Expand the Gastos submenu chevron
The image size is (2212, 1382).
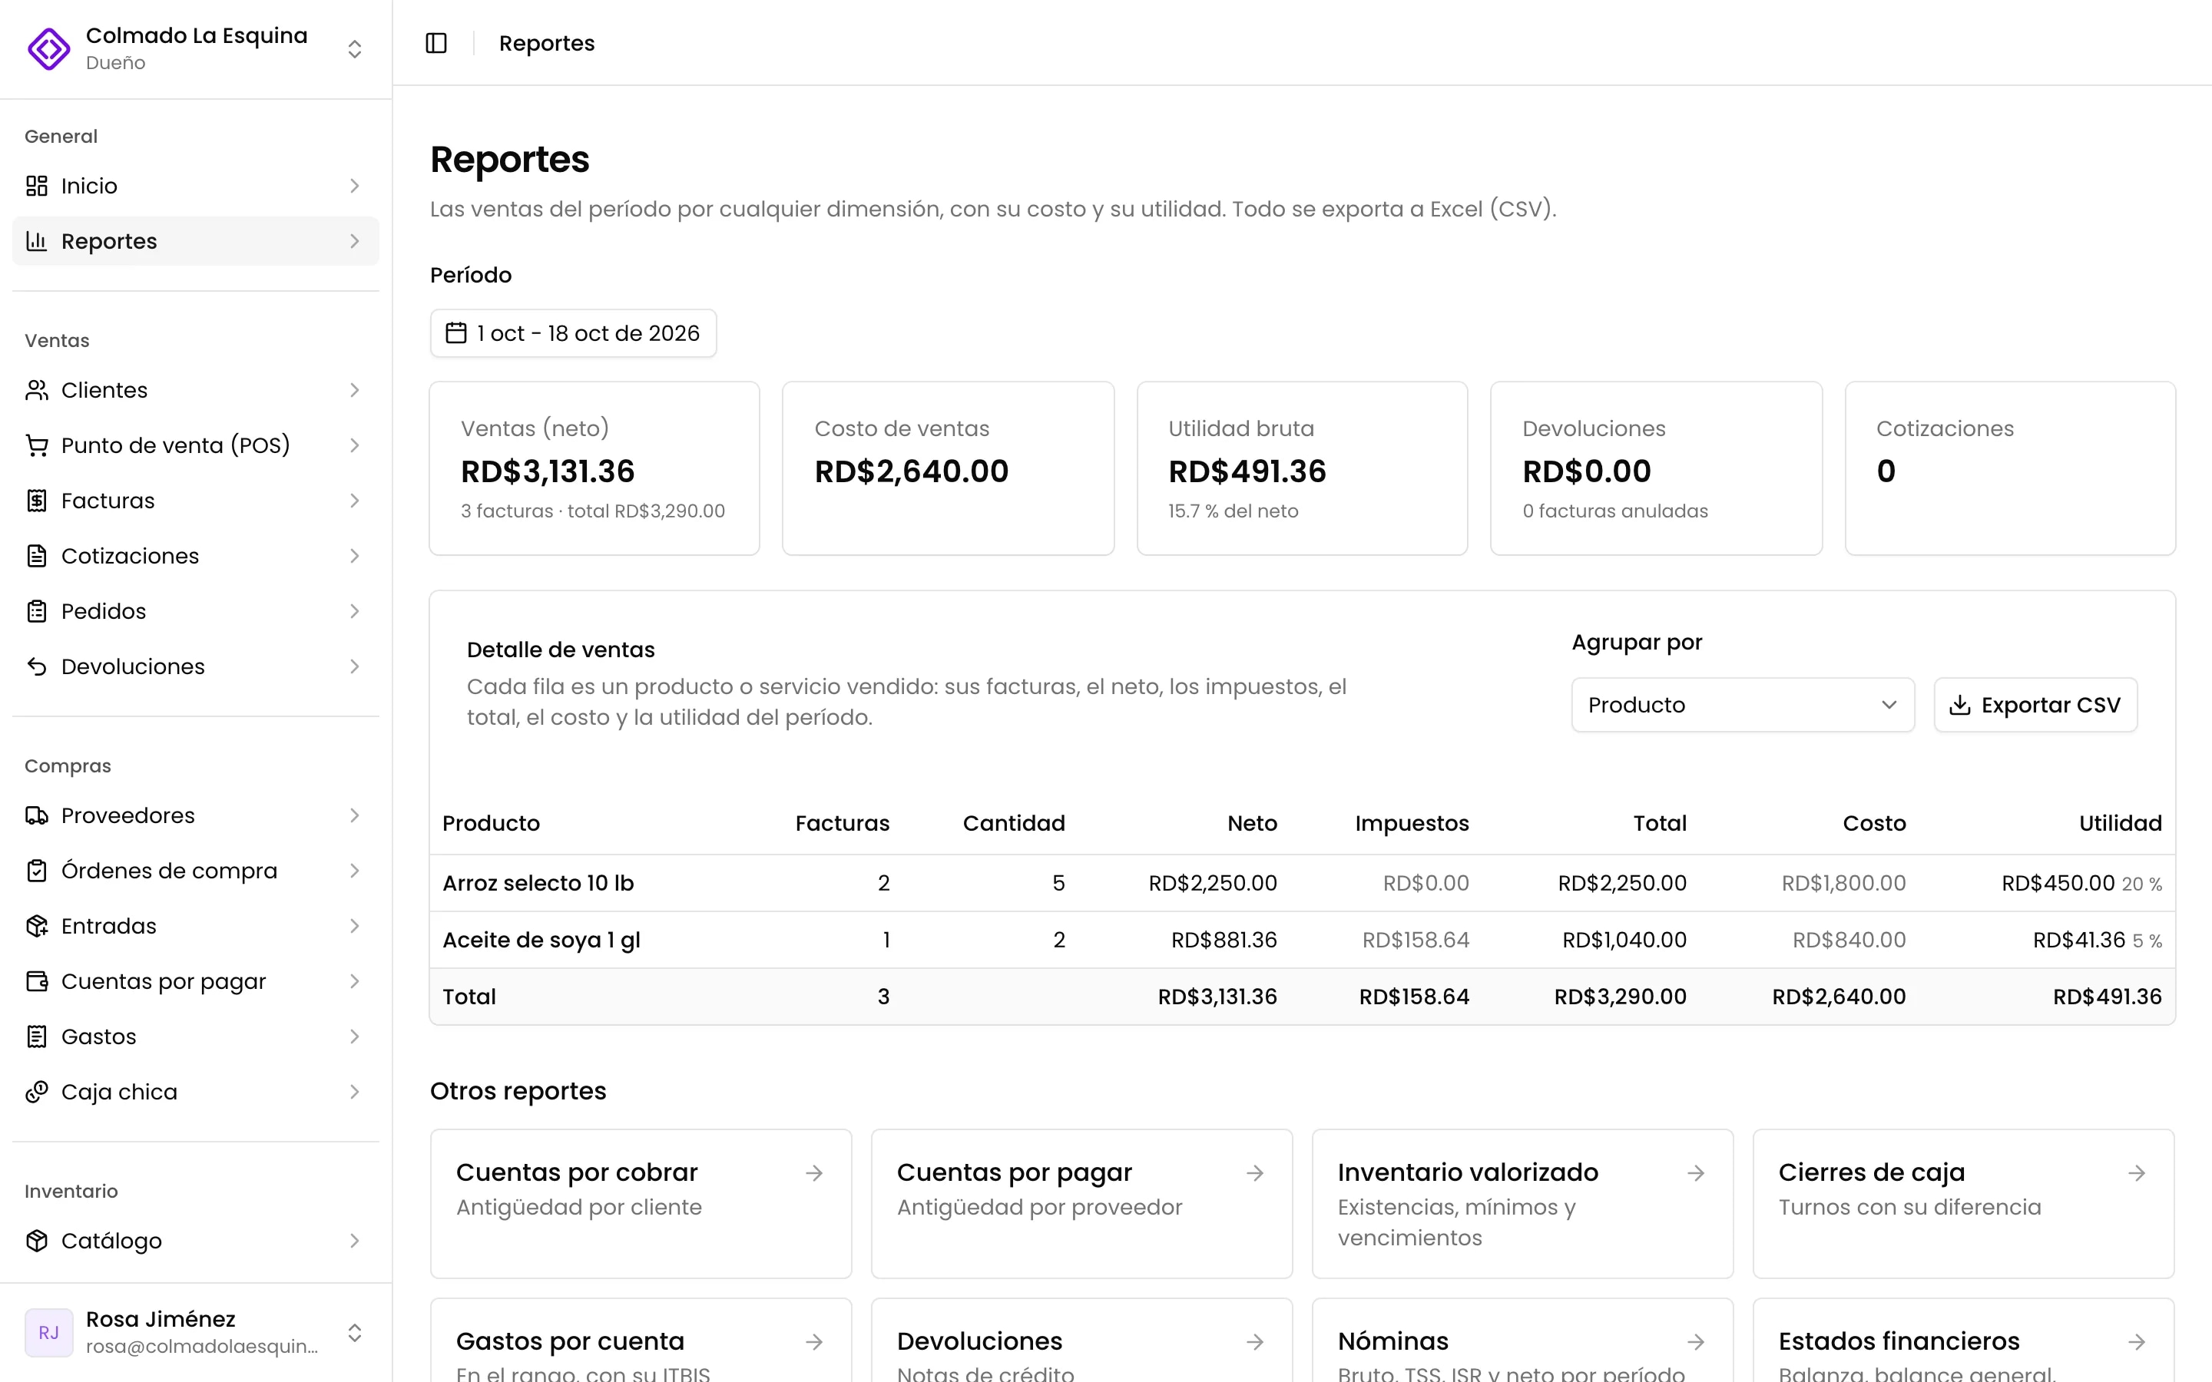click(x=355, y=1036)
